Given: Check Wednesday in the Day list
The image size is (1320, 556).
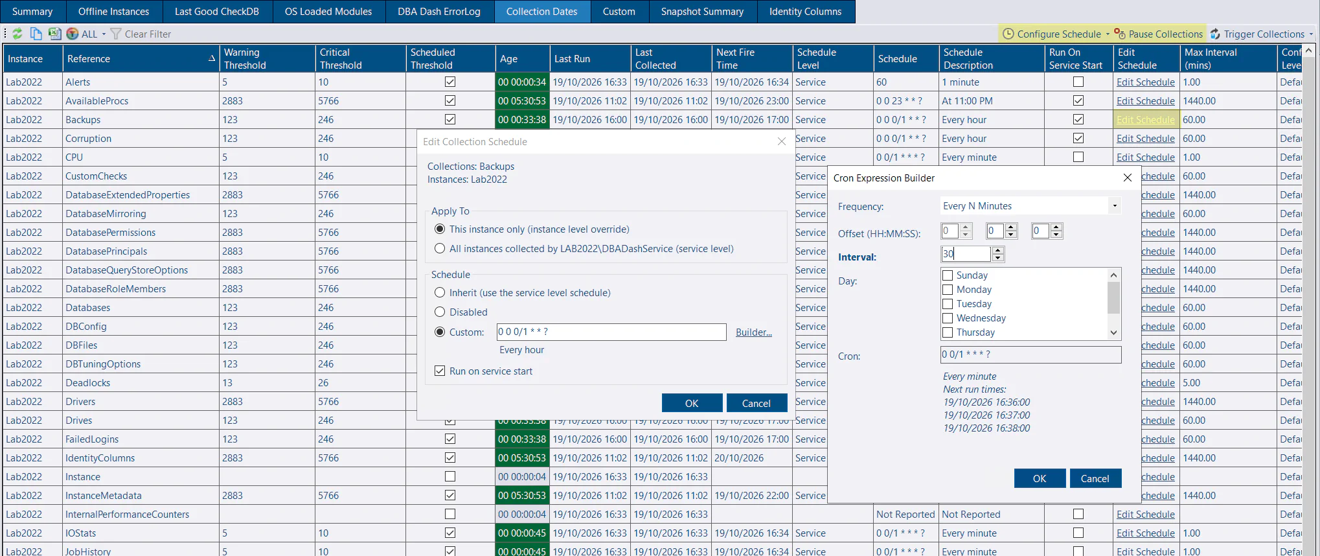Looking at the screenshot, I should 948,318.
